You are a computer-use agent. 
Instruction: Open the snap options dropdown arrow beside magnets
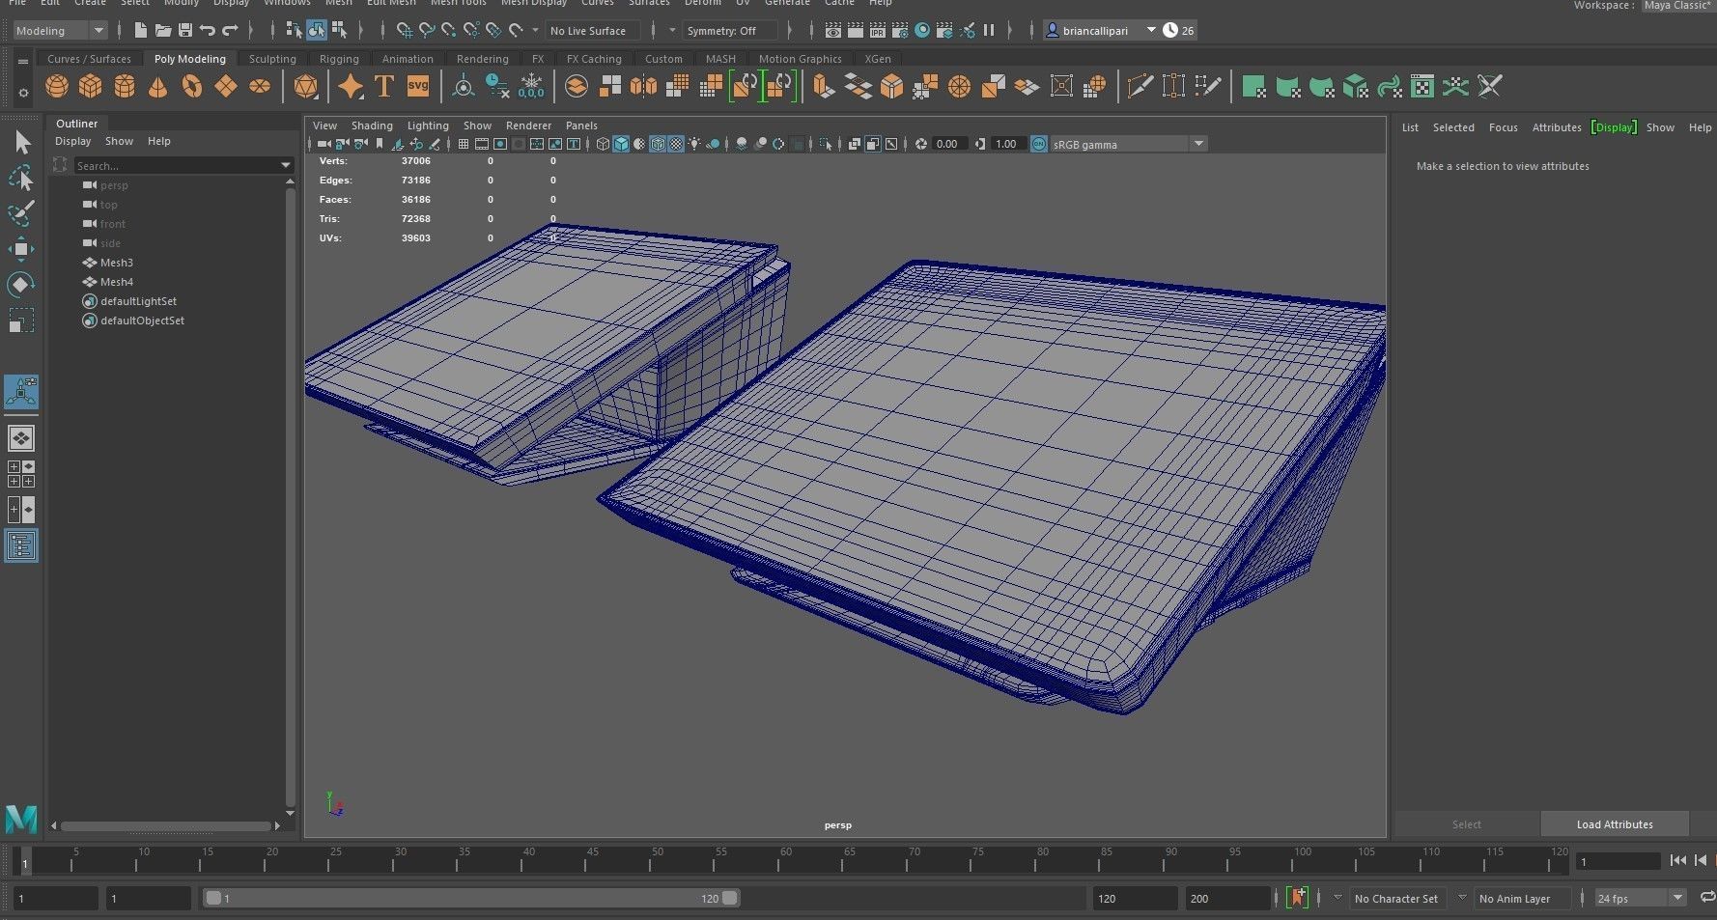(535, 31)
